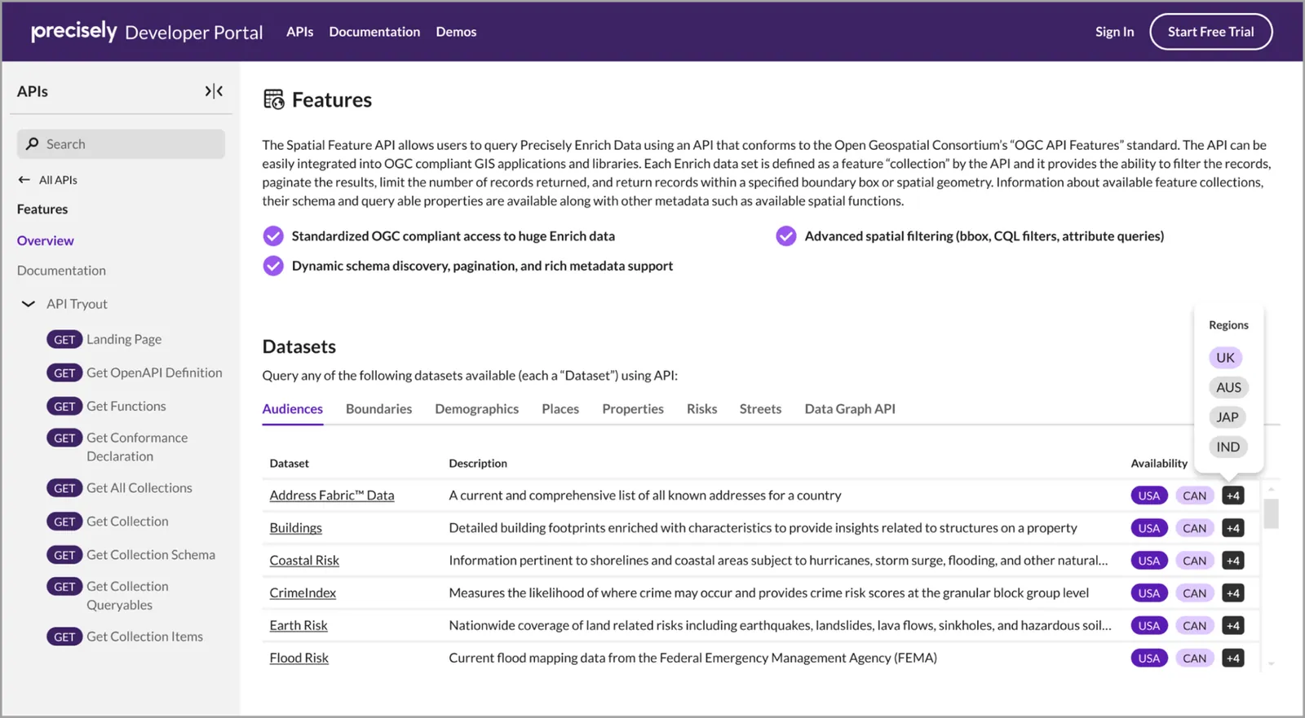The width and height of the screenshot is (1305, 718).
Task: Click the Start Free Trial button
Action: tap(1210, 32)
